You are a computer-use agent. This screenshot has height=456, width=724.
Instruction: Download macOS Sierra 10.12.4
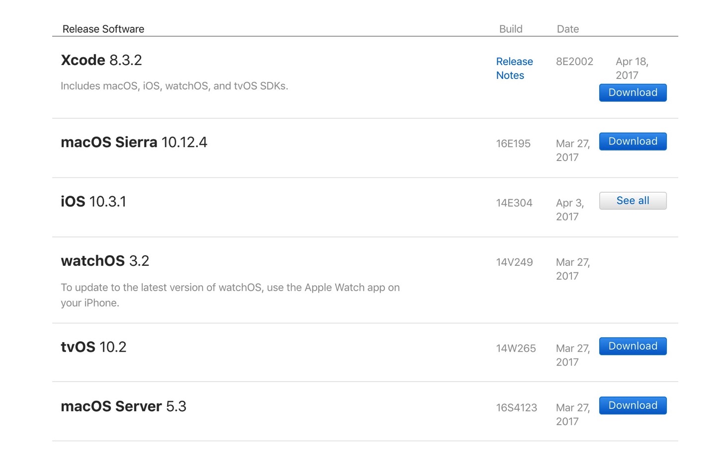coord(633,141)
